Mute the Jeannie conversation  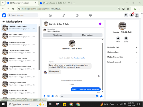tap(118, 39)
